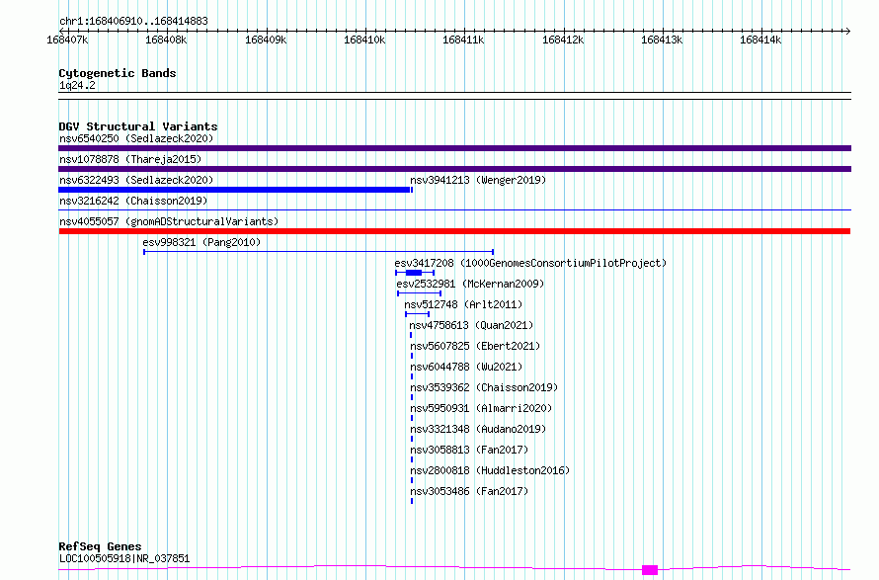Click the 168412k ruler tick label
The image size is (879, 580).
point(563,40)
